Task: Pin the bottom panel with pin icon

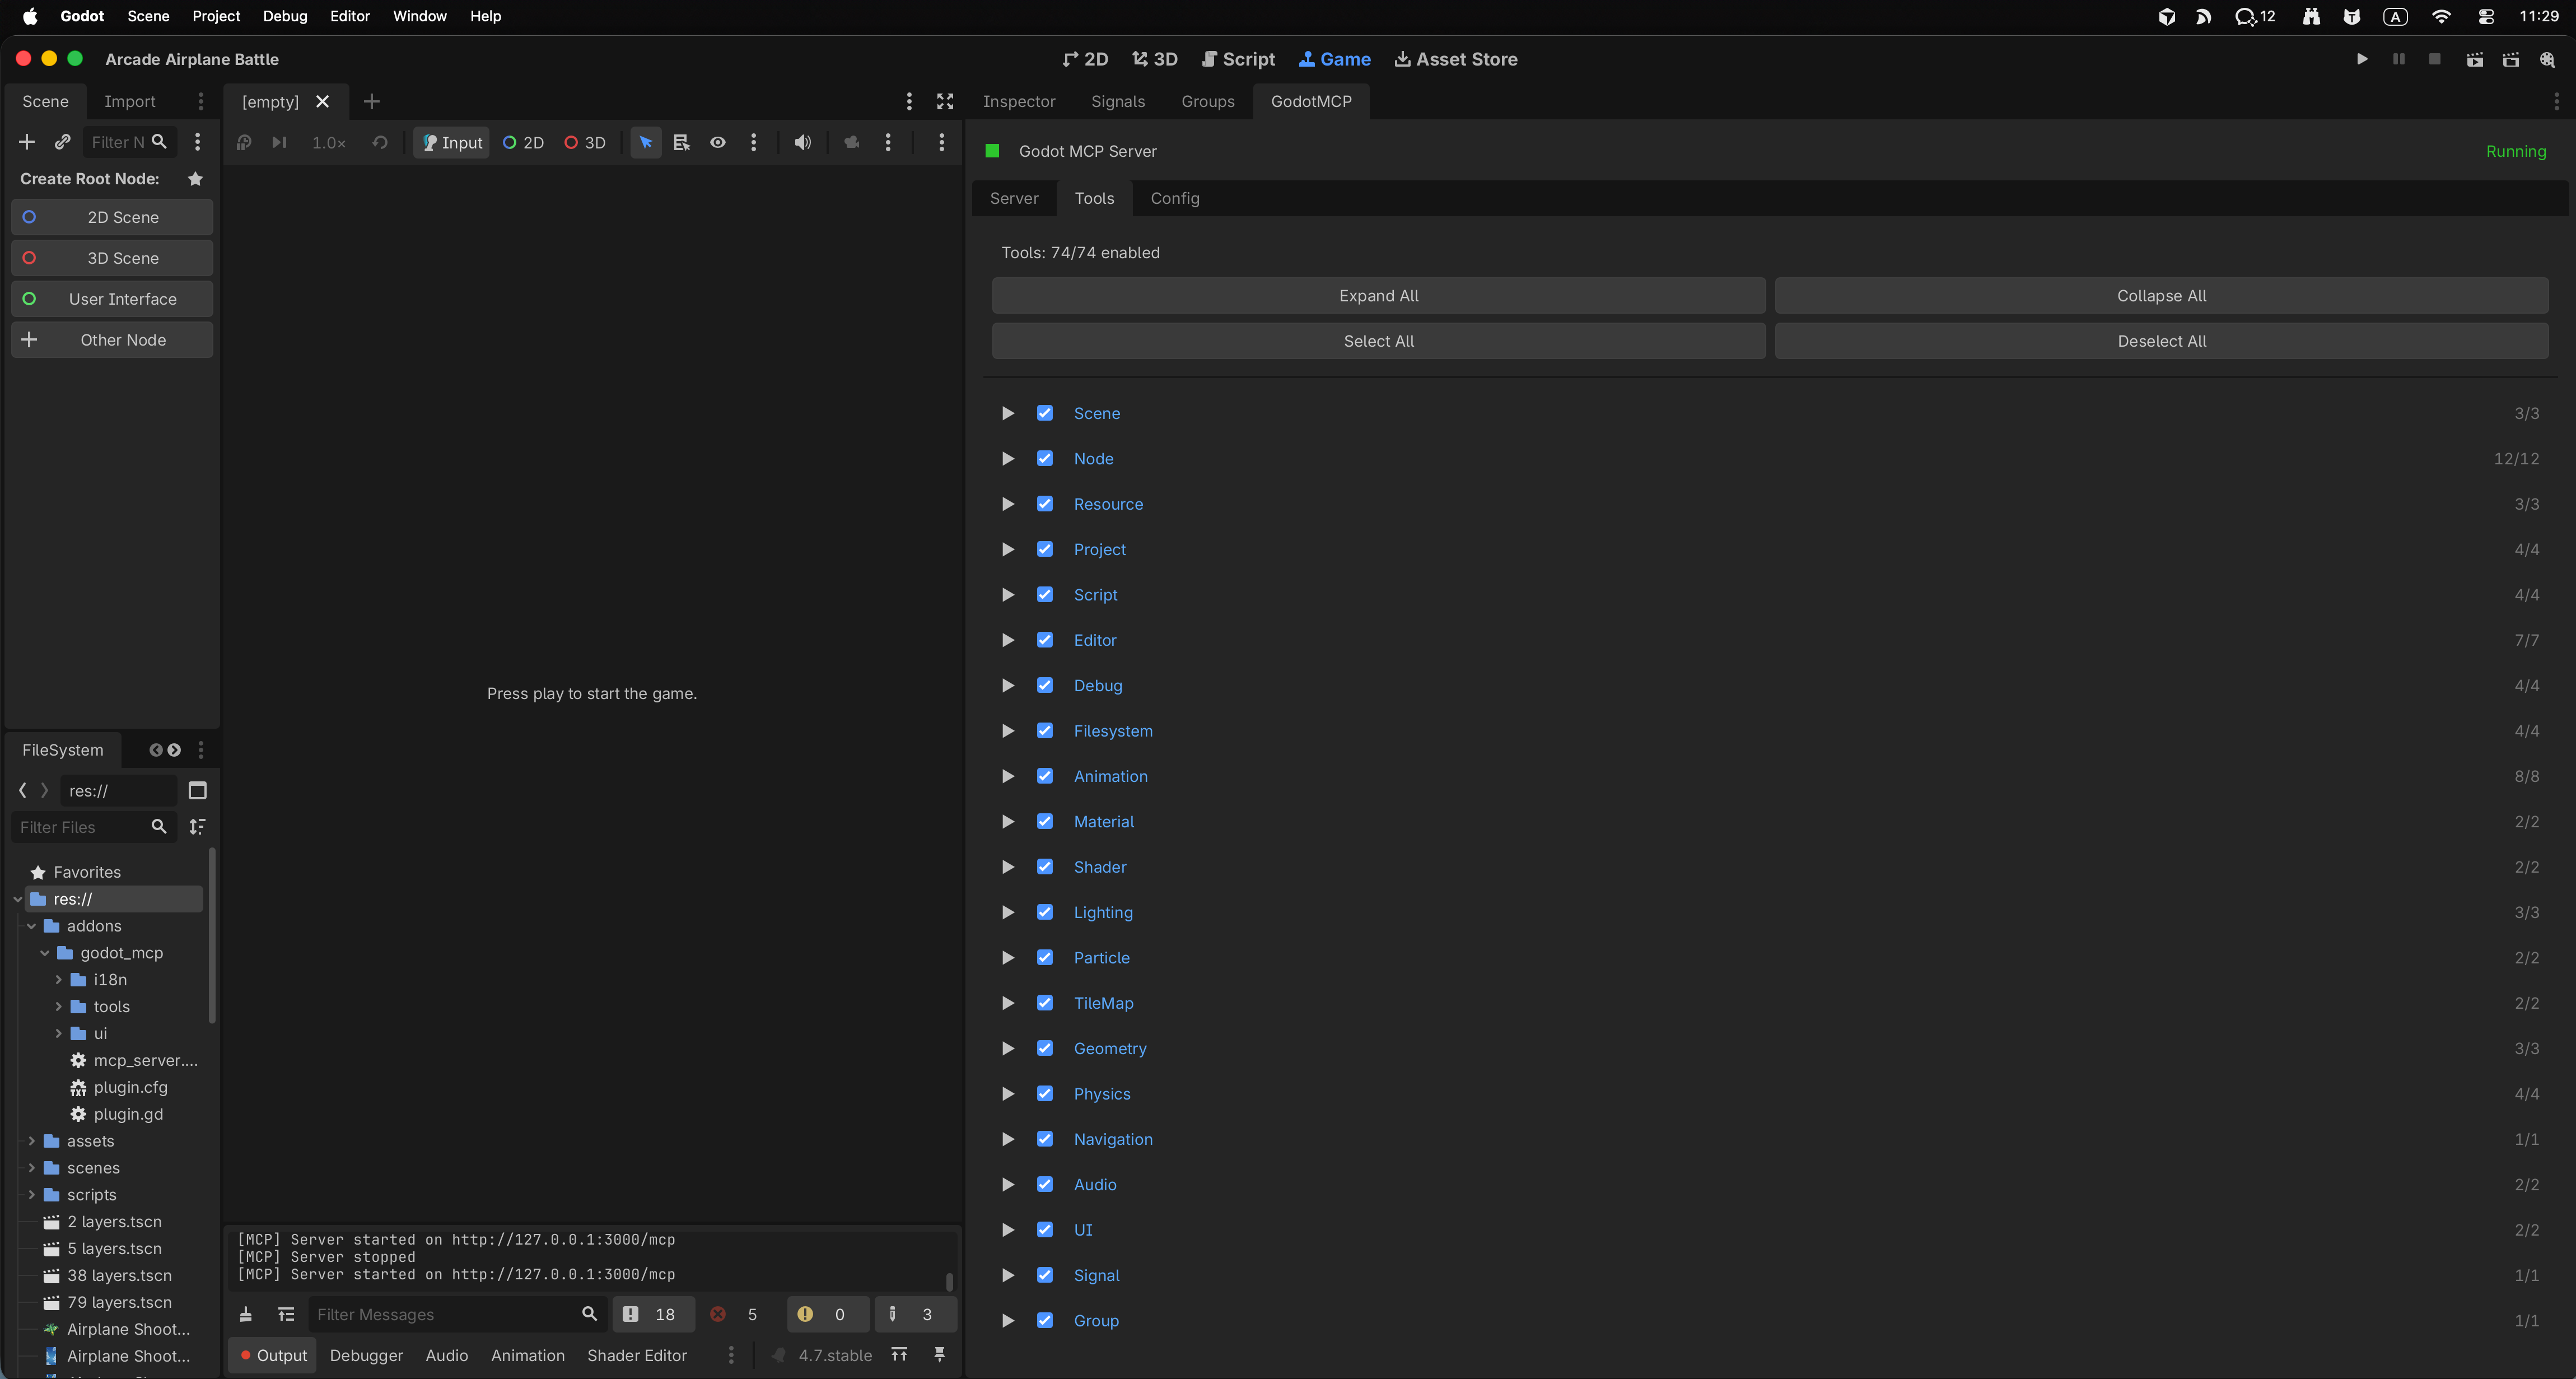Action: tap(939, 1354)
